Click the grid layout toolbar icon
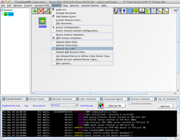 click(154, 11)
